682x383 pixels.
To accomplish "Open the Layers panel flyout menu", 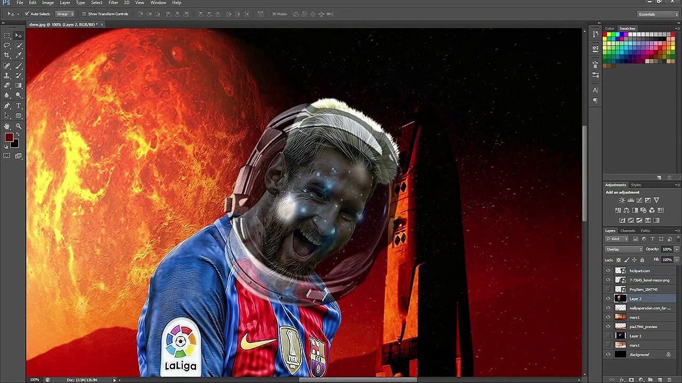I will click(677, 231).
